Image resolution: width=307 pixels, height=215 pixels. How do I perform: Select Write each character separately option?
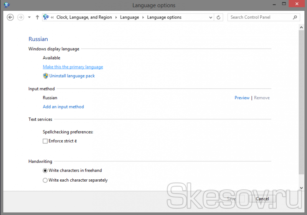coord(45,180)
